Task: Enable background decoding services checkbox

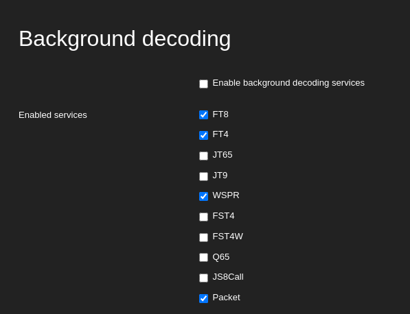Action: point(203,84)
